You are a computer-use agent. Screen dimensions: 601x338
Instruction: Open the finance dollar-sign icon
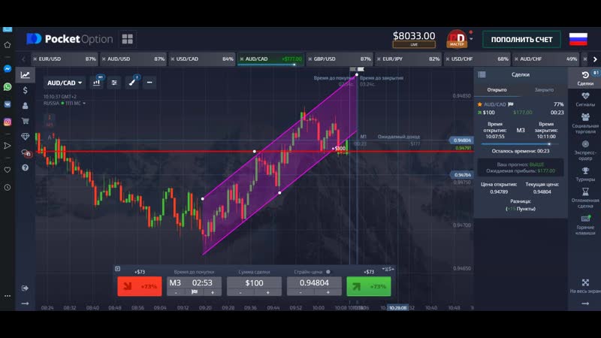click(26, 90)
